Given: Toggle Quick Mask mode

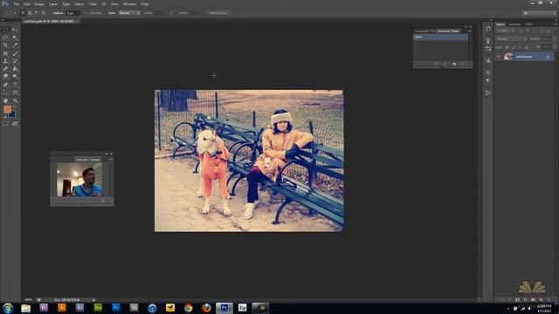Looking at the screenshot, I should click(5, 124).
